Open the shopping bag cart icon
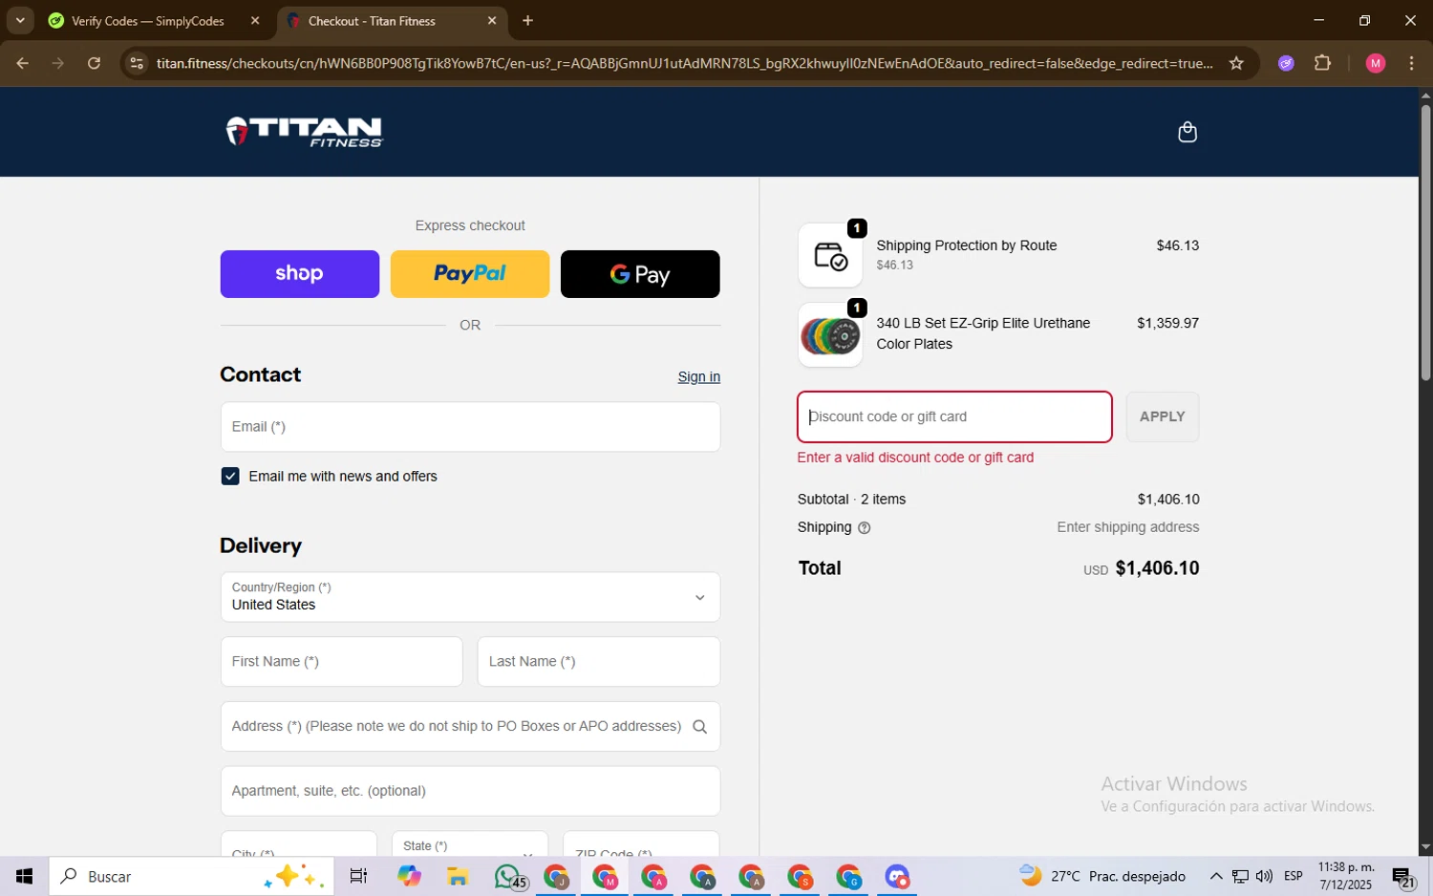1433x896 pixels. [x=1187, y=132]
